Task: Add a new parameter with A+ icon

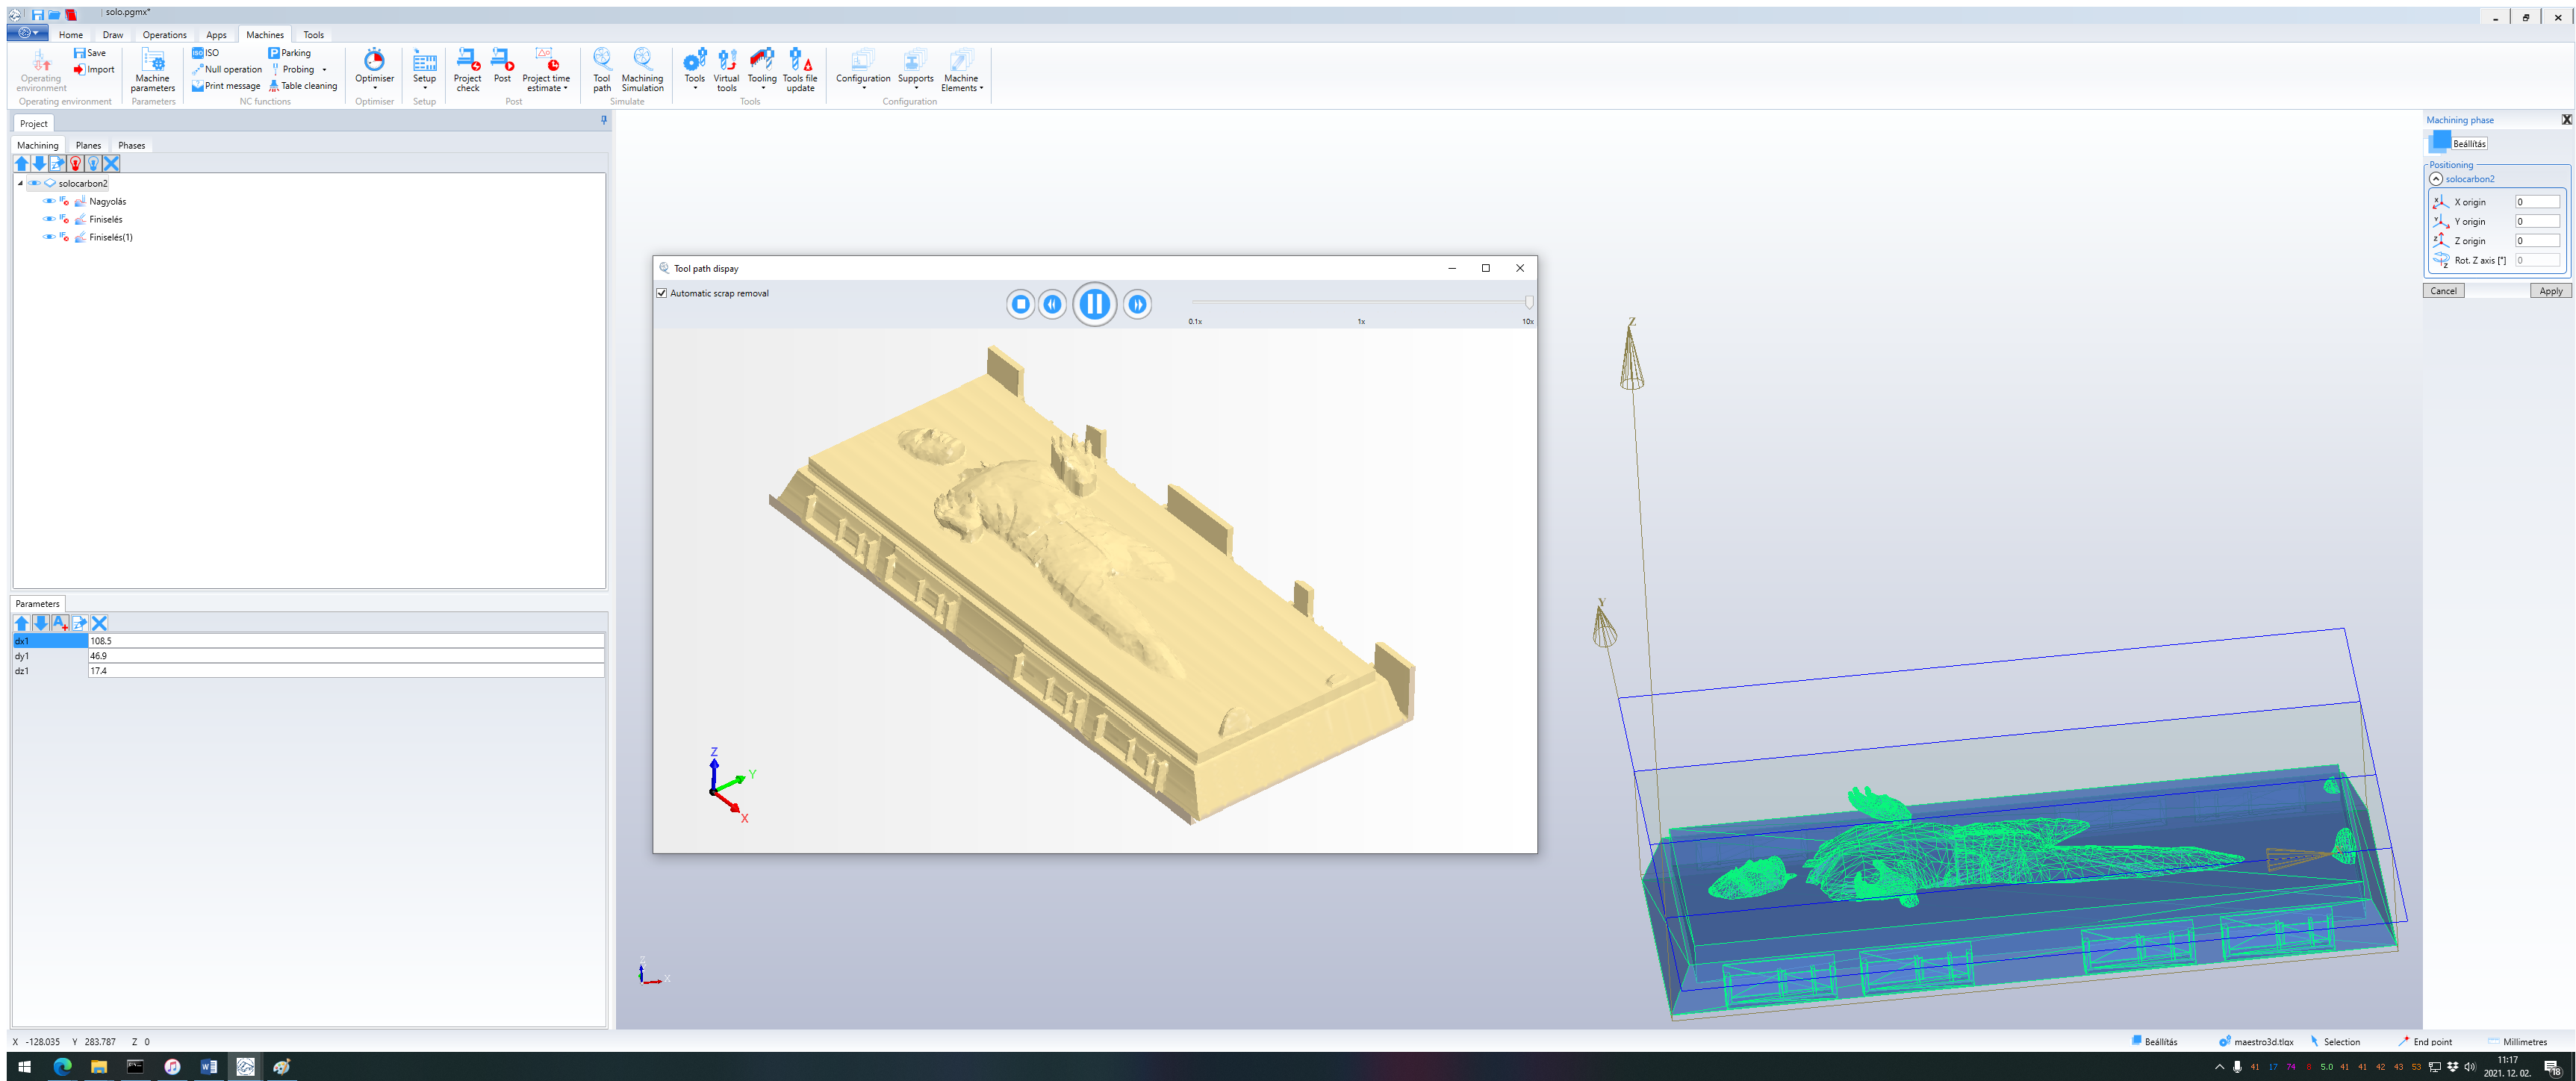Action: coord(60,623)
